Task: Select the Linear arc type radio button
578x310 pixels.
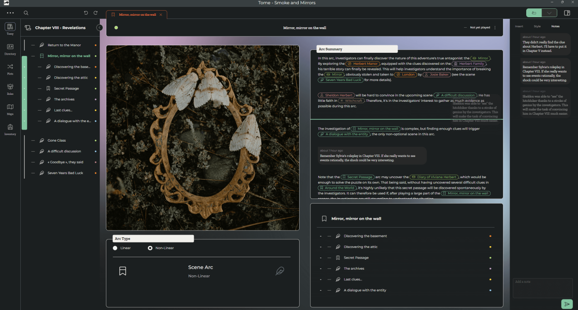Action: [x=115, y=248]
